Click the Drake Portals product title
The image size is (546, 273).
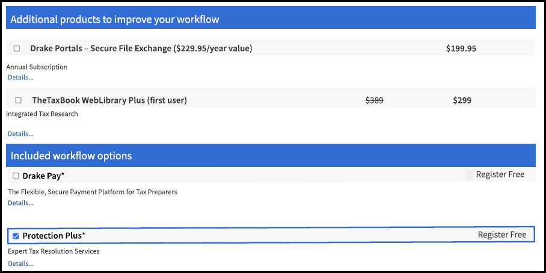tap(141, 48)
